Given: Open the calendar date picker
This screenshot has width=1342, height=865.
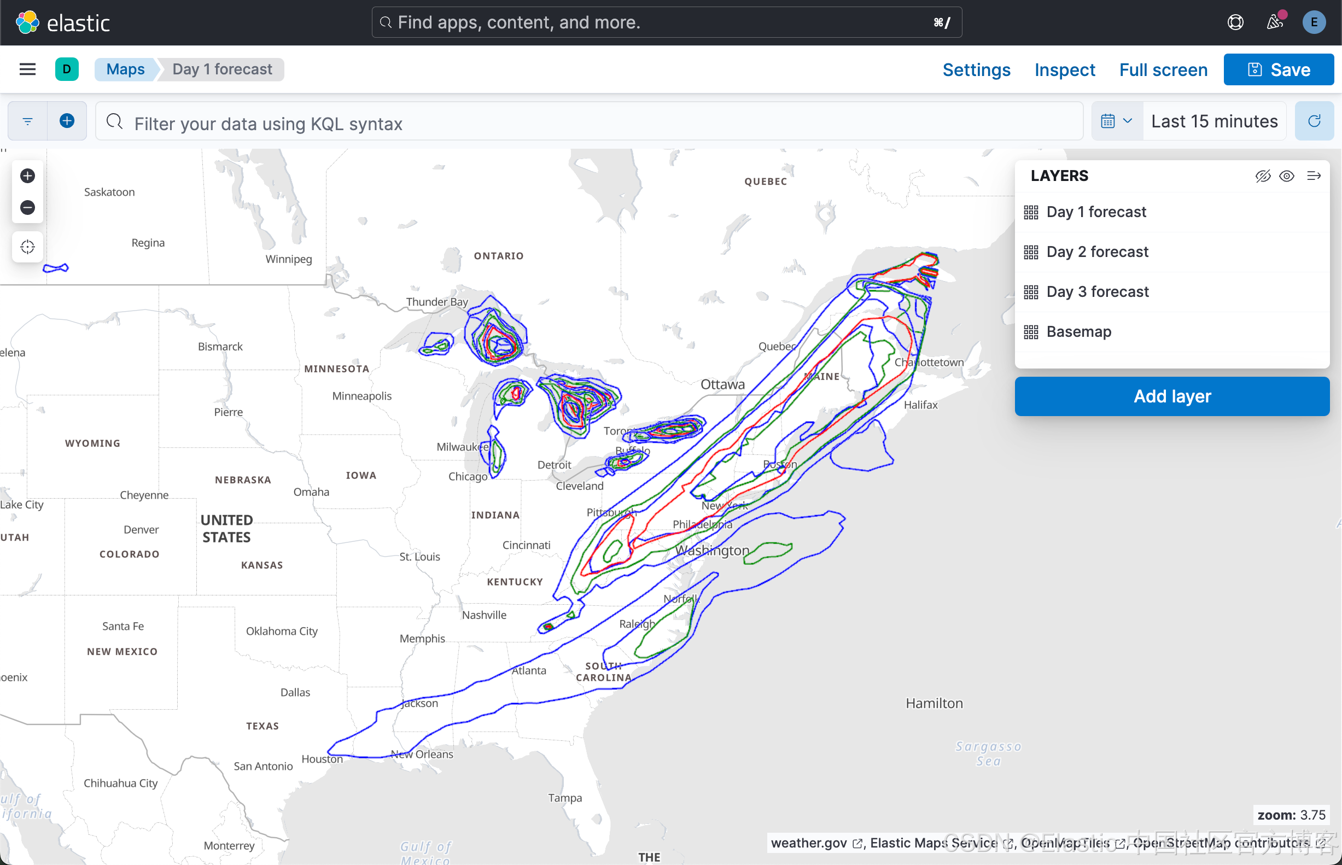Looking at the screenshot, I should (1107, 120).
